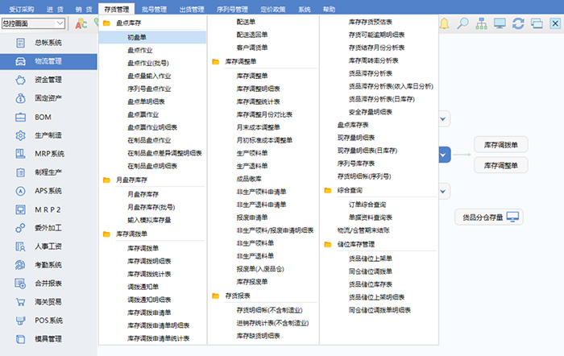Click the ABC spell-check toolbar icon
Viewport: 564px width, 356px height.
pos(81,24)
